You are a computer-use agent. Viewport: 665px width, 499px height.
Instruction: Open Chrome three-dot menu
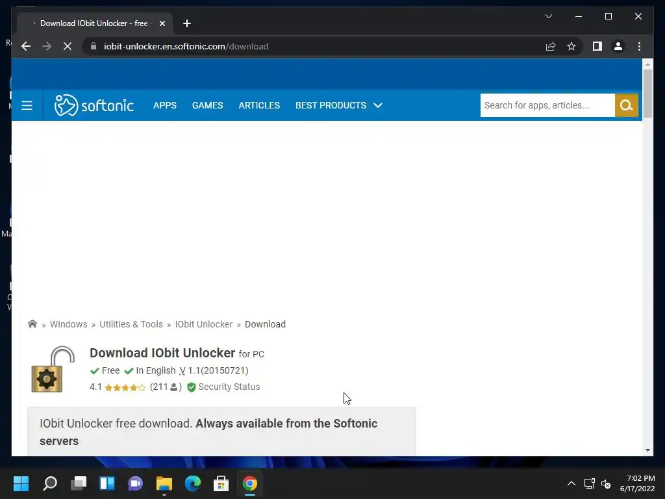639,46
